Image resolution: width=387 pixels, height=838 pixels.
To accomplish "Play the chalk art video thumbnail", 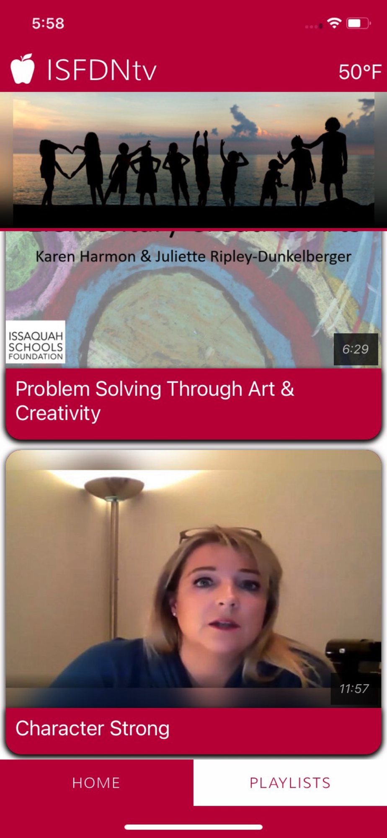I will click(193, 300).
